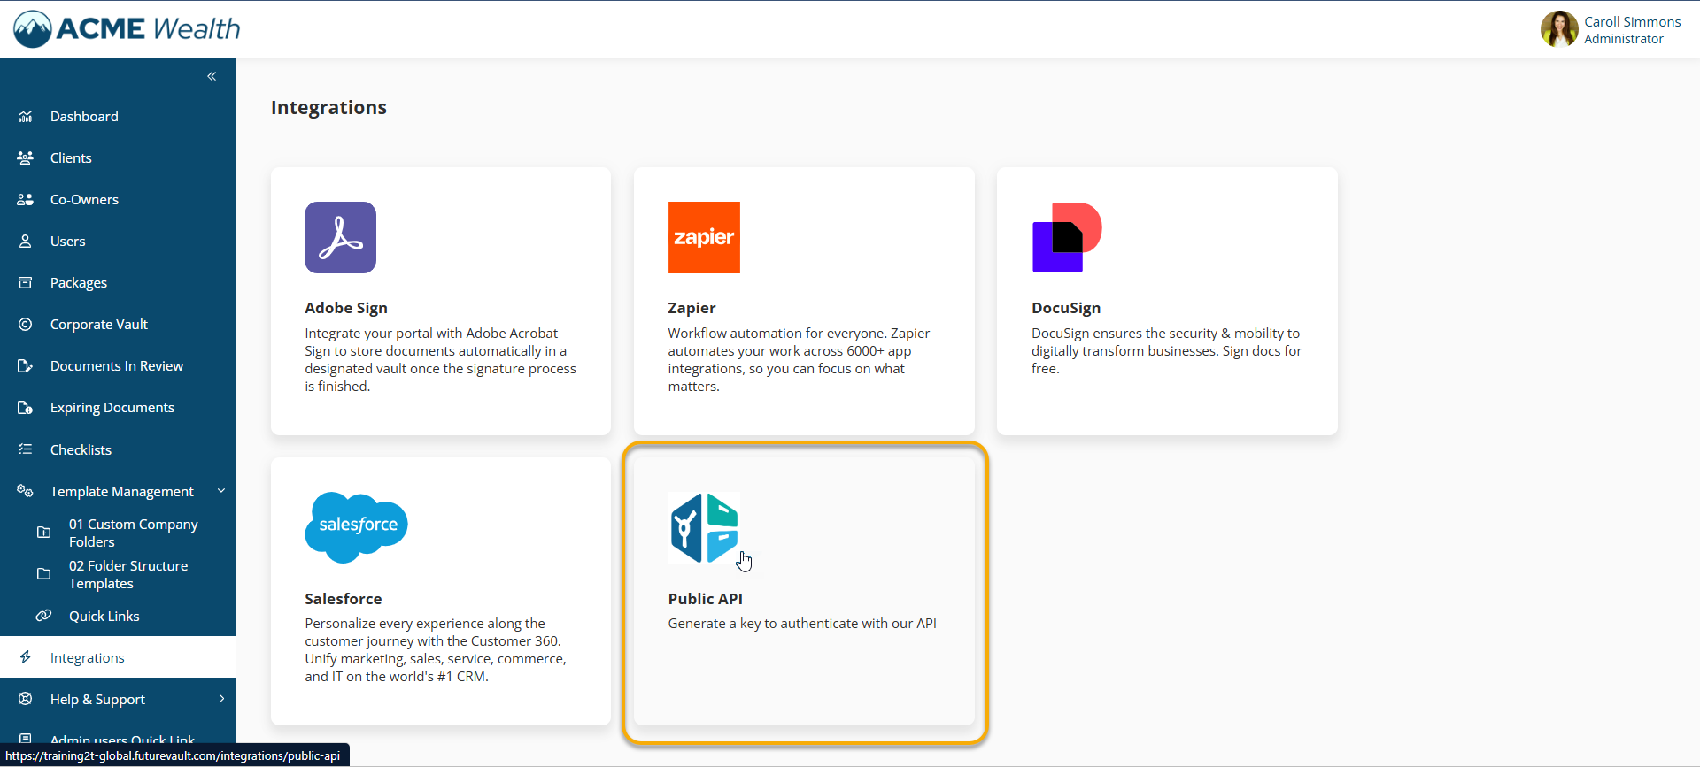The height and width of the screenshot is (767, 1700).
Task: Click the Quick Links chain icon
Action: click(43, 616)
